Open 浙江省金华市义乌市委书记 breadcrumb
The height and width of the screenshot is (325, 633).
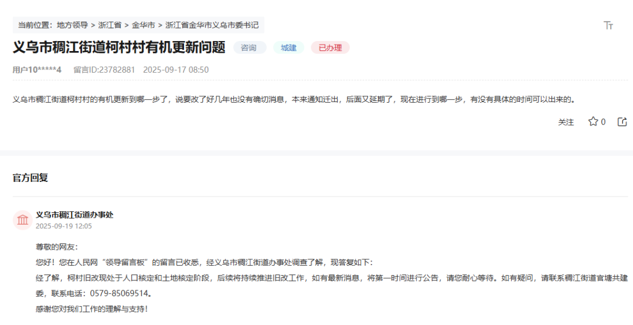(x=212, y=25)
